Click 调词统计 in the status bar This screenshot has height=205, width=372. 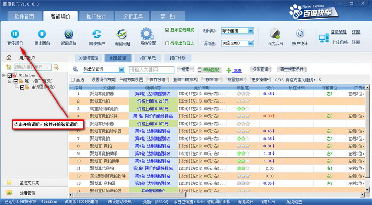click(x=245, y=202)
